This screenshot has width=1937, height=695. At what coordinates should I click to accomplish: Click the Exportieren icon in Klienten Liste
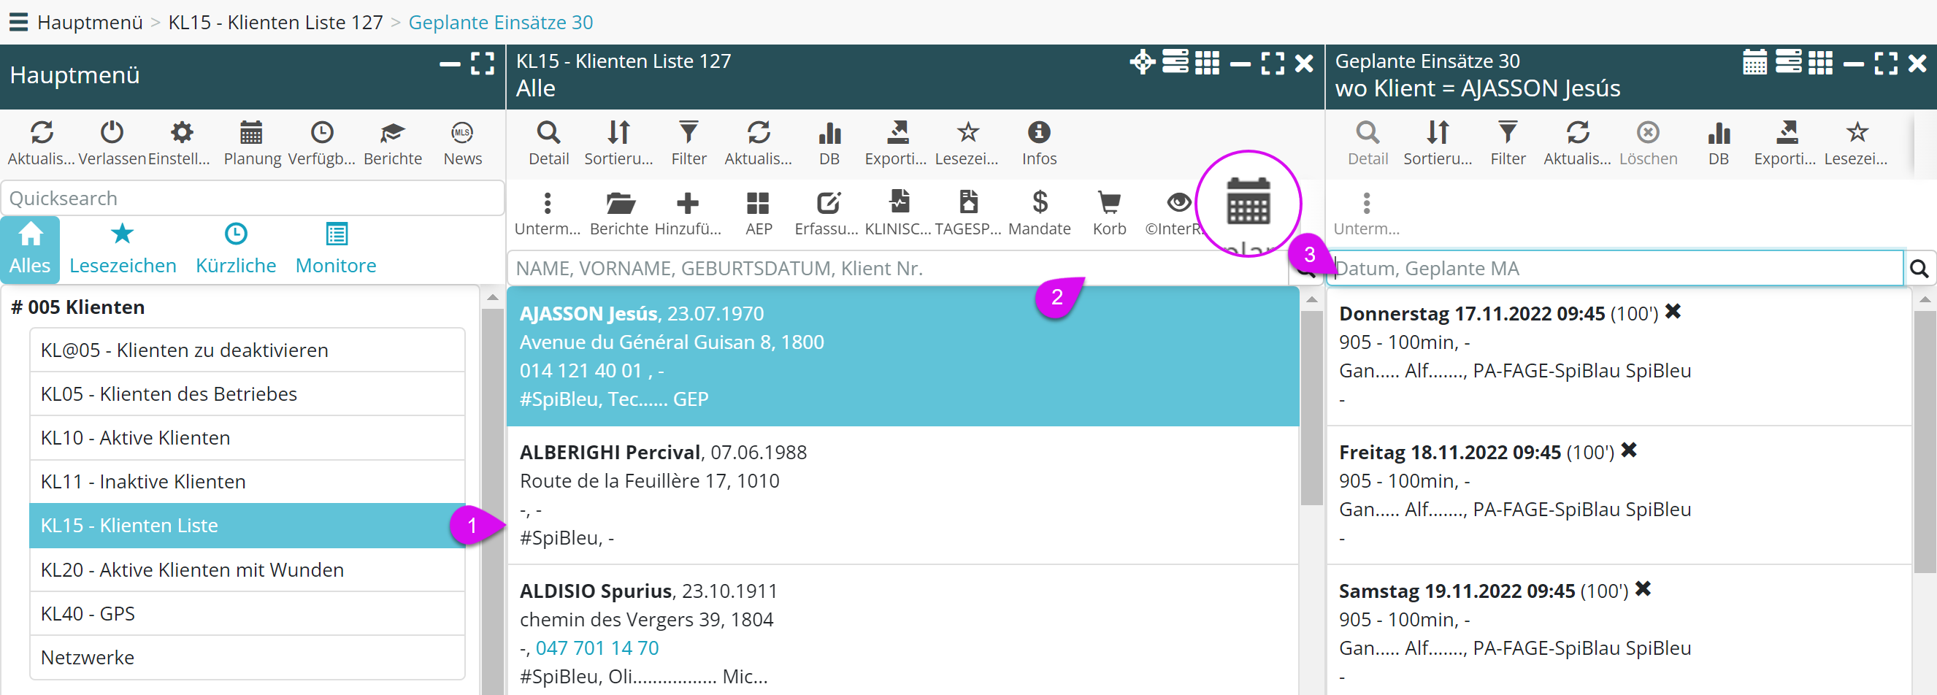tap(897, 133)
